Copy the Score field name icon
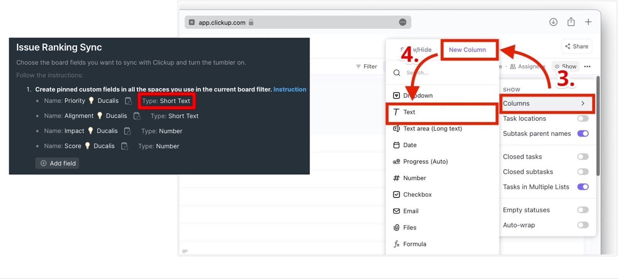 pyautogui.click(x=124, y=146)
